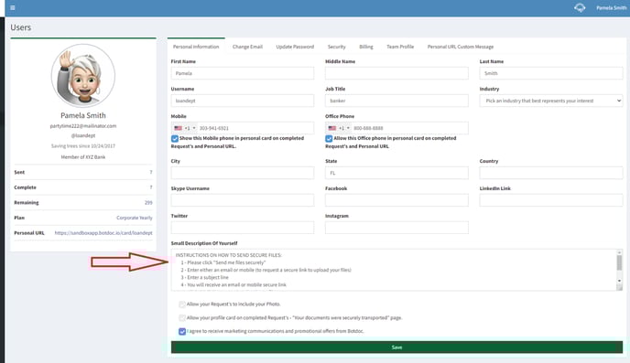Click the Member of XYZ Bank text
Viewport: 630px width, 363px height.
point(83,157)
